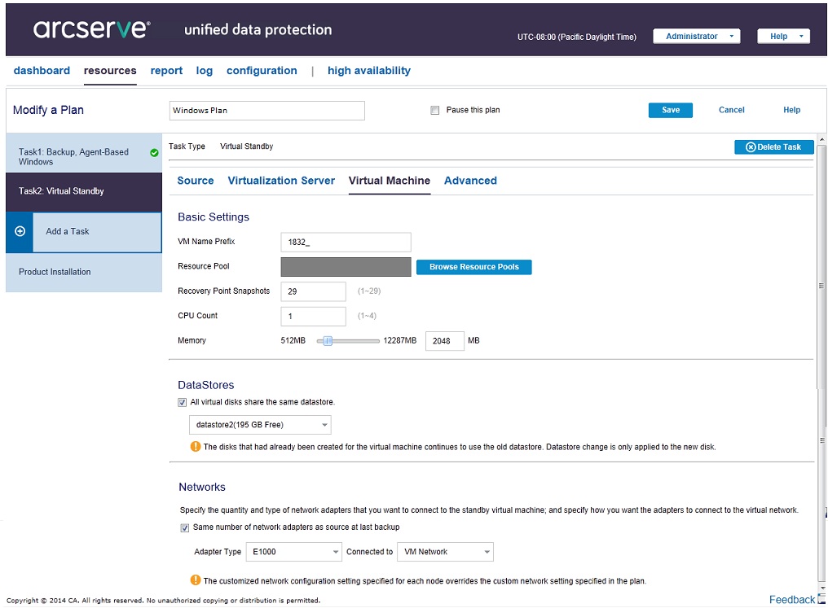Toggle Same number of network adapters checkbox
This screenshot has height=608, width=828.
(185, 527)
